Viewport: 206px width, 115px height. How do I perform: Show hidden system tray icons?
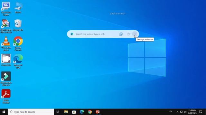(177, 112)
